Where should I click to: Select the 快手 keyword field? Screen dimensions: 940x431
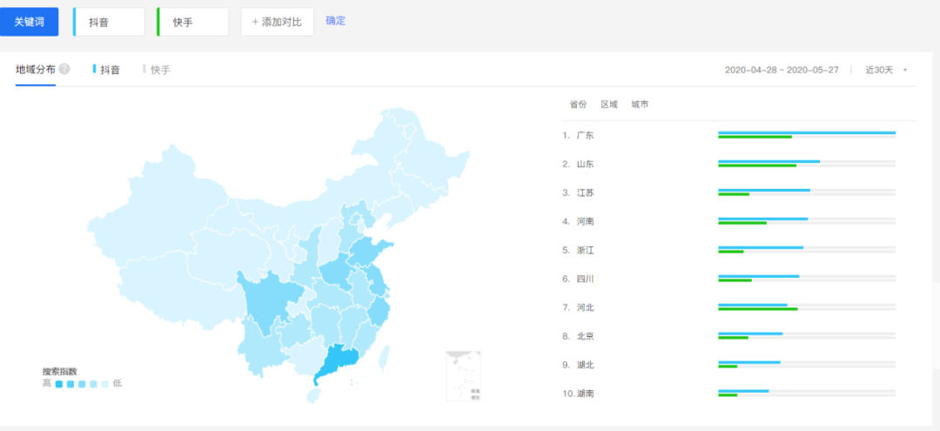point(193,22)
